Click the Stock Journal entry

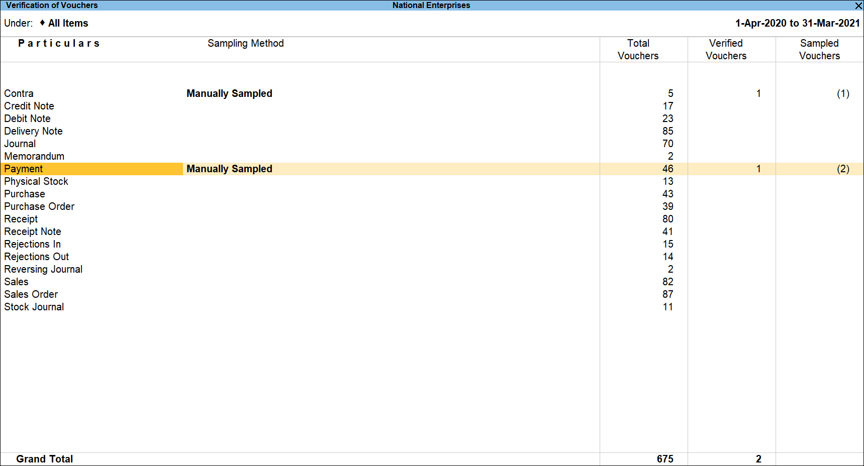click(34, 307)
